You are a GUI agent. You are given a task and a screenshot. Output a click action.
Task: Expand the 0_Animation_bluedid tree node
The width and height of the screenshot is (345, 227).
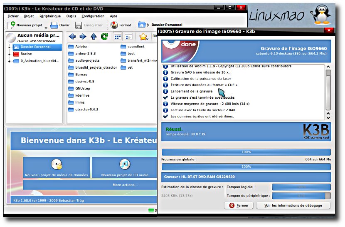point(9,61)
